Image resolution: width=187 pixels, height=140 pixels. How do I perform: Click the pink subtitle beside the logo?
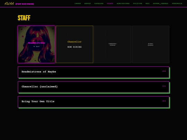(25, 4)
